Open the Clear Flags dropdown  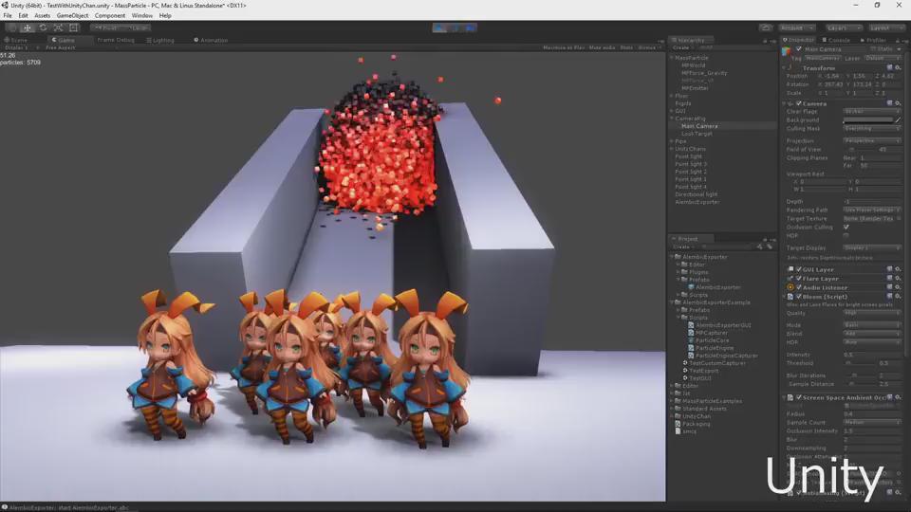871,111
